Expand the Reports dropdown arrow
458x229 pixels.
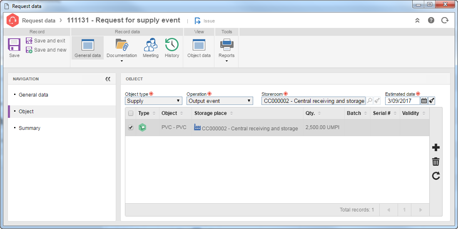(x=227, y=61)
